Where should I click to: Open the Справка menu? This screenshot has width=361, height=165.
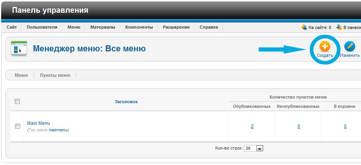209,27
